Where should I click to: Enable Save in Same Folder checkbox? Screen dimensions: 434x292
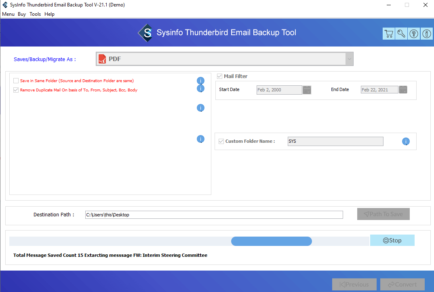tap(16, 80)
